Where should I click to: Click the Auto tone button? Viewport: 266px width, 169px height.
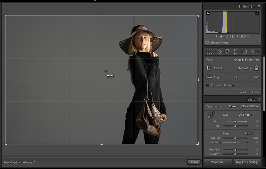point(248,133)
